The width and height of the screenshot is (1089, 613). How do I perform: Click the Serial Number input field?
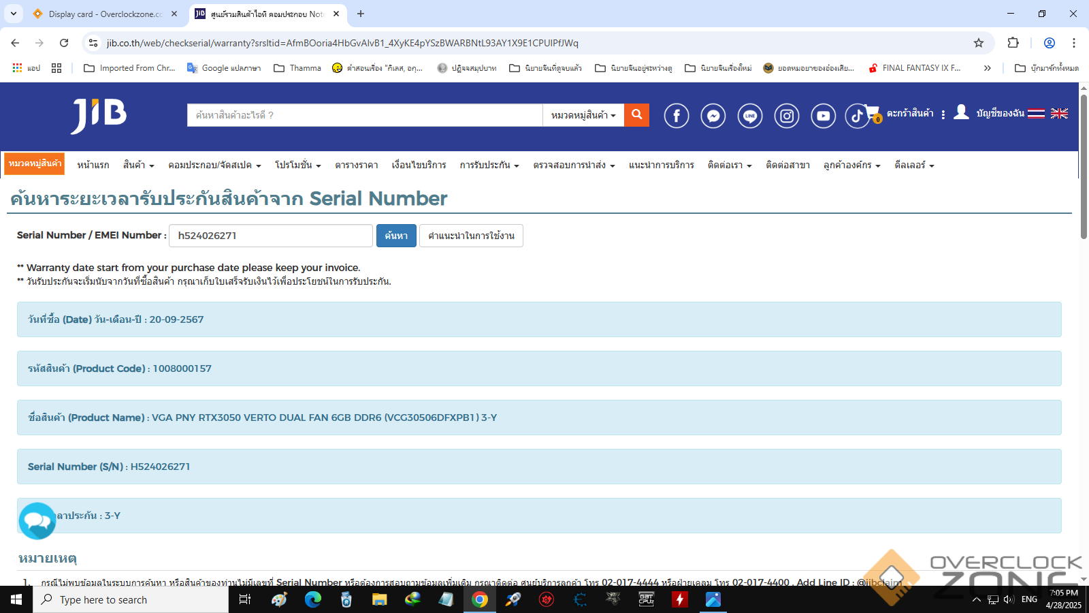270,236
